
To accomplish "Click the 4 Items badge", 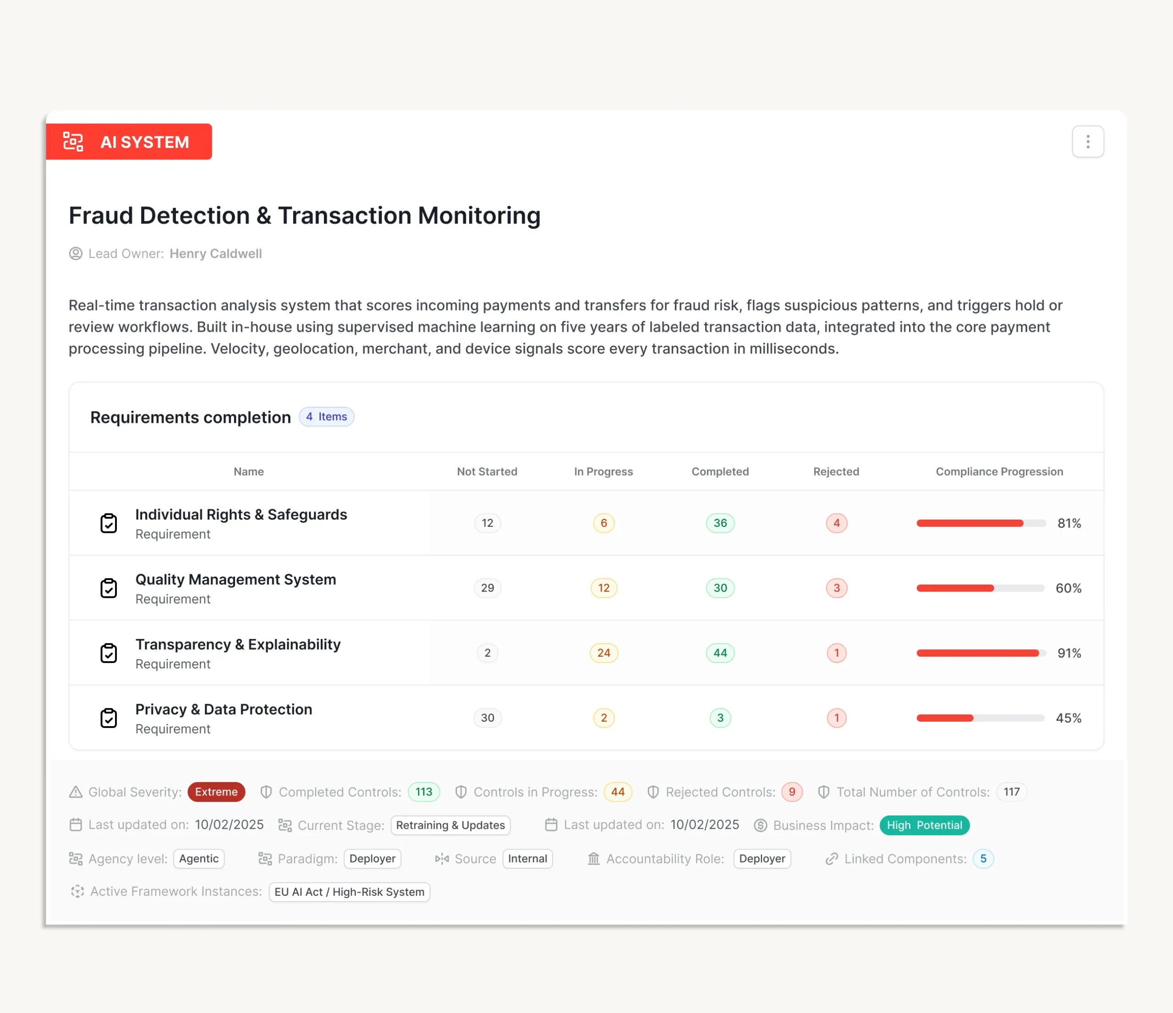I will tap(327, 416).
